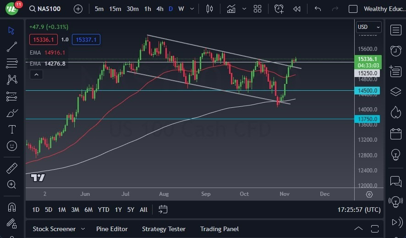Image resolution: width=406 pixels, height=238 pixels.
Task: Open the emoji icons tool
Action: pos(11,146)
